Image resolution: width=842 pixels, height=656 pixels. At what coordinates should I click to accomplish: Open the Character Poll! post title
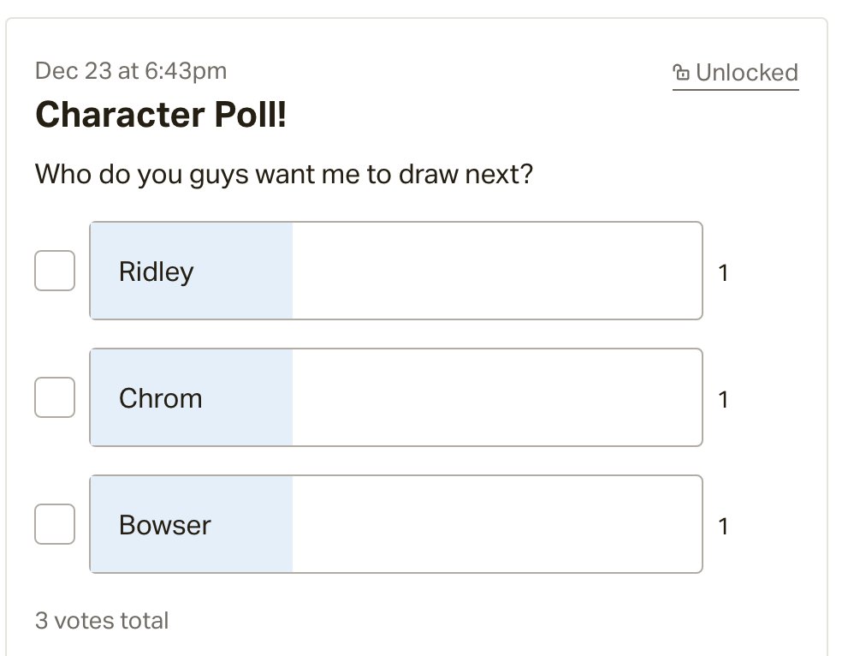pyautogui.click(x=161, y=115)
